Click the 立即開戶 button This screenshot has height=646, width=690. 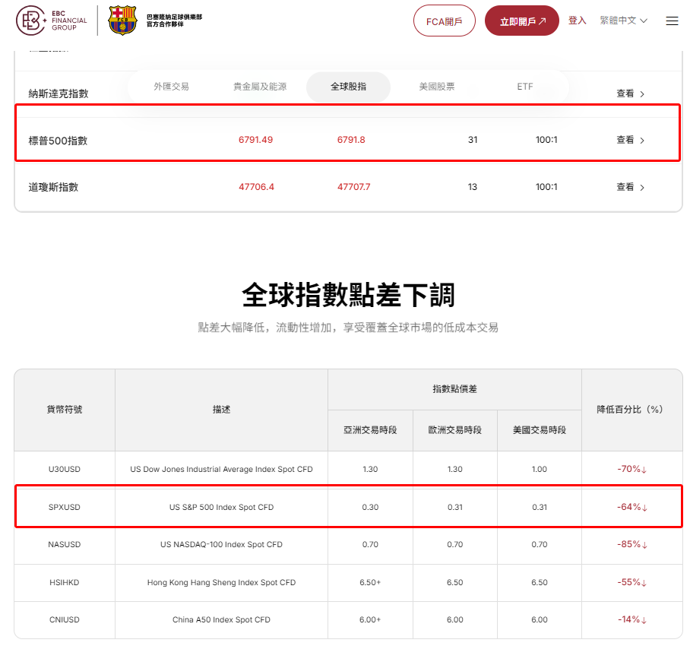(x=522, y=21)
